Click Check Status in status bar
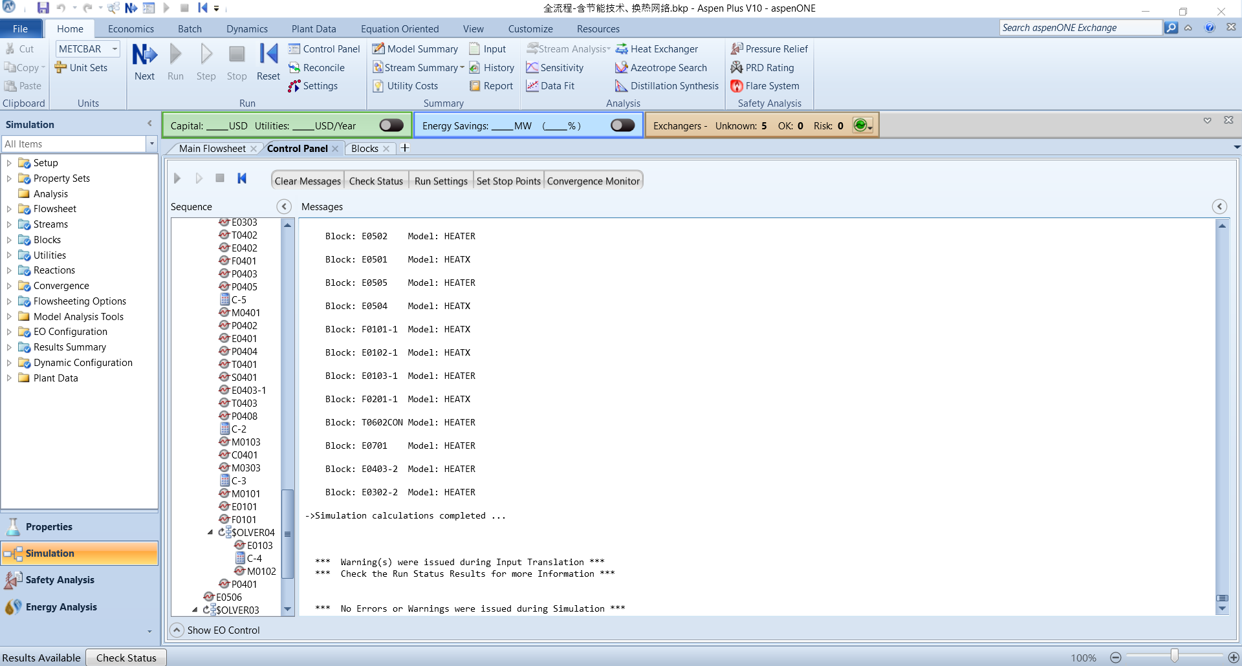This screenshot has width=1242, height=666. 126,658
